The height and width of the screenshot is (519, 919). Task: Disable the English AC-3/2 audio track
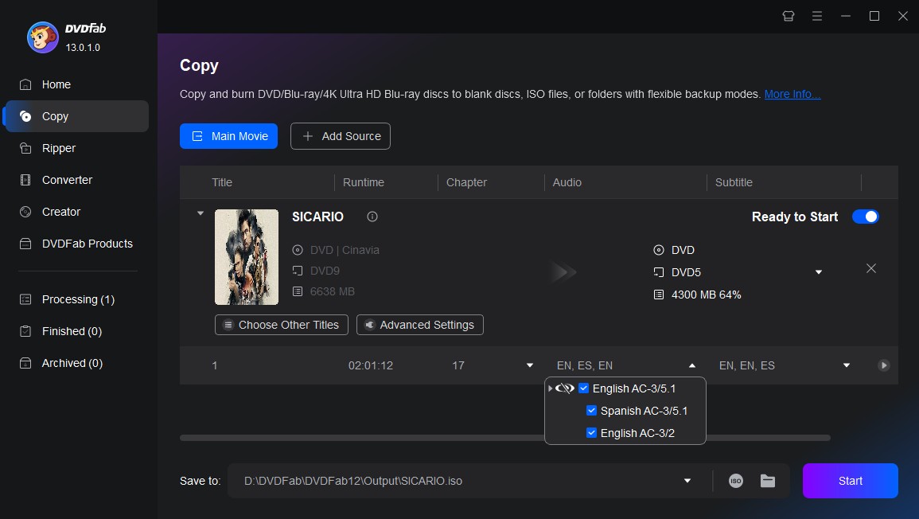591,432
